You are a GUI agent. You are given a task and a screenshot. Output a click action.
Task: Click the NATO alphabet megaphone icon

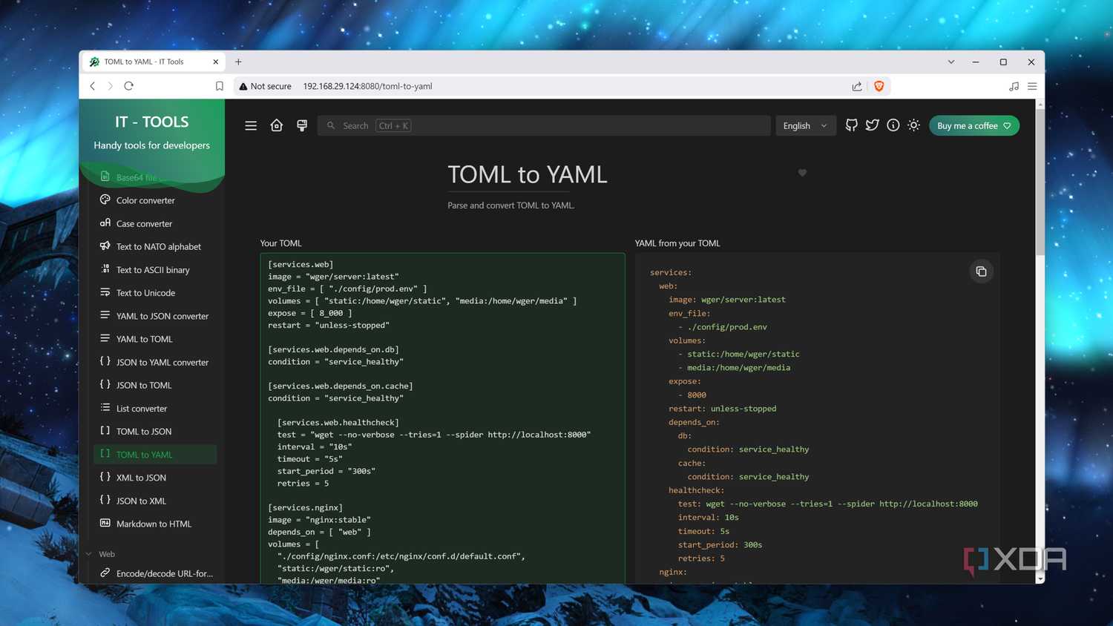coord(105,246)
